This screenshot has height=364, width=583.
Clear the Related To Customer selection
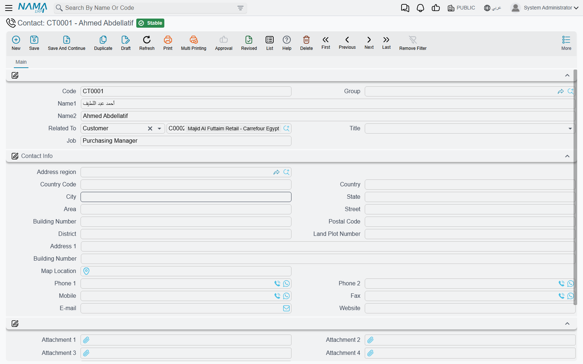click(150, 128)
